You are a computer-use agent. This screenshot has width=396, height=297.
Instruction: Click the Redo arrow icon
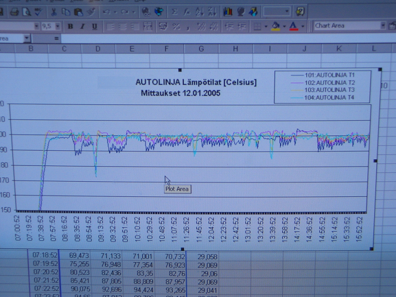pos(125,11)
